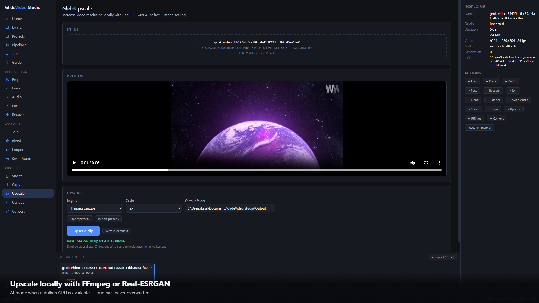
Task: Click the Blend half-circle icon
Action: click(7, 141)
